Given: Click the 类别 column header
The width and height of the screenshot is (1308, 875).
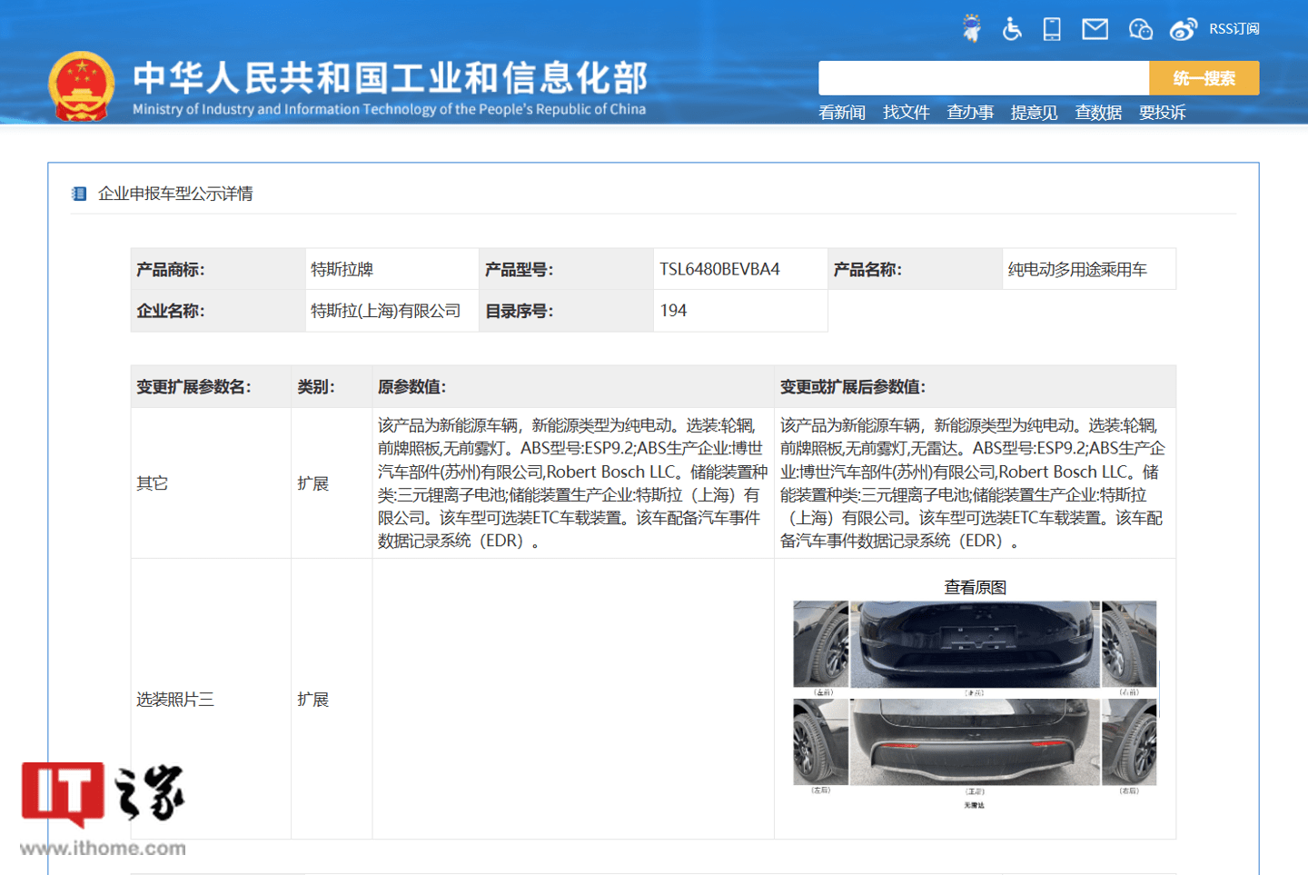Looking at the screenshot, I should click(x=332, y=387).
